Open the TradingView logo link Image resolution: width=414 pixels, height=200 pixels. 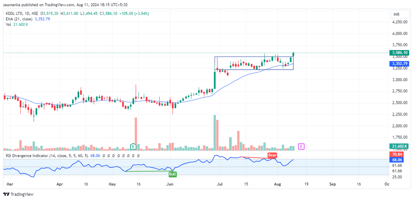tap(19, 194)
